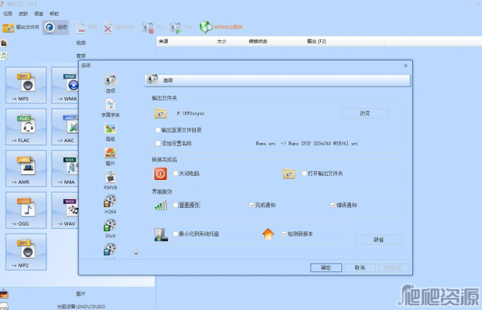The height and width of the screenshot is (310, 482).
Task: Enable 最小化到系统托盘 checkbox
Action: 175,234
